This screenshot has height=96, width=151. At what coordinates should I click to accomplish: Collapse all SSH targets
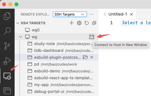(x=94, y=23)
